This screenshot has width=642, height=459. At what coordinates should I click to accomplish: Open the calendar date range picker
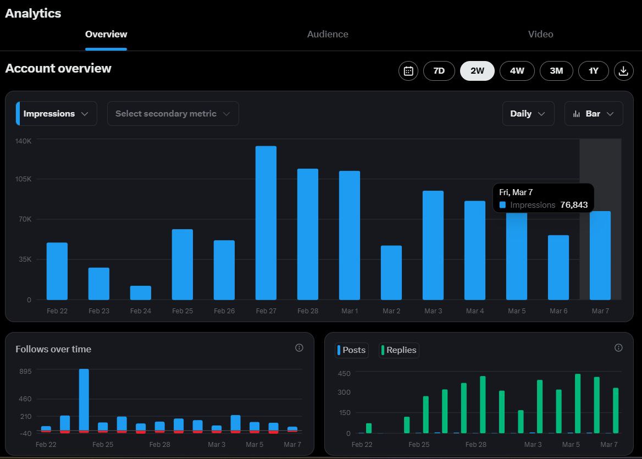[408, 71]
